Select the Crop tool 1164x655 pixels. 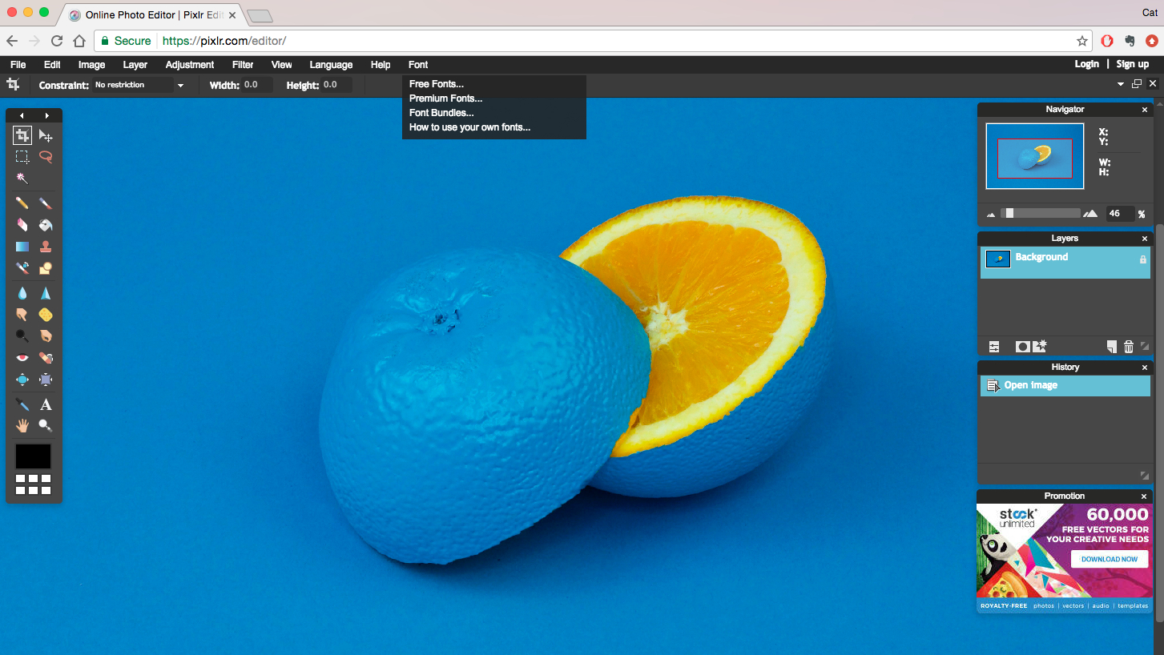(22, 136)
